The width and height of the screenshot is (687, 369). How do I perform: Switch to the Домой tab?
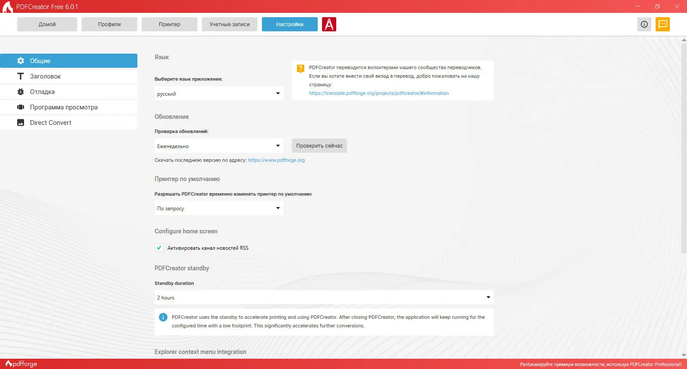click(47, 24)
